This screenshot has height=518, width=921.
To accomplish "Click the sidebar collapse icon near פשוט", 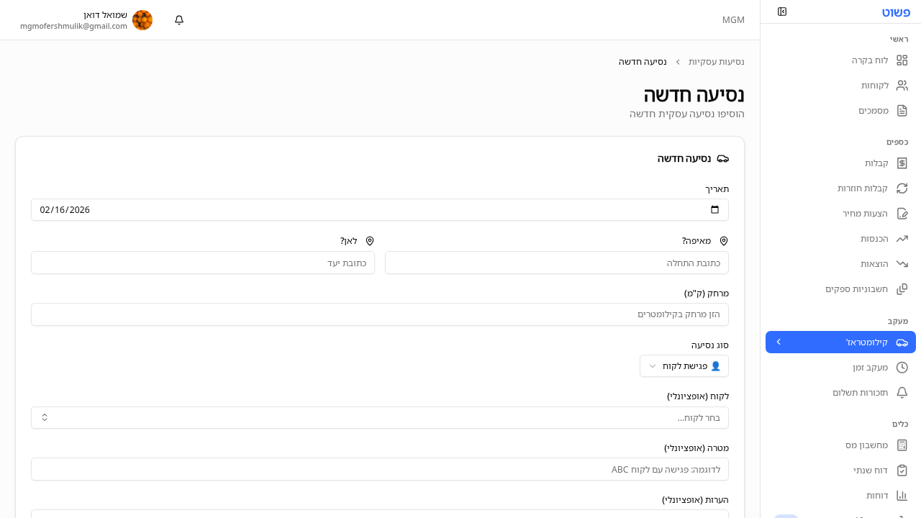I will pyautogui.click(x=782, y=12).
